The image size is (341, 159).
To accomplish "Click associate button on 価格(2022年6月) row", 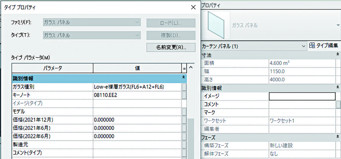I will (x=184, y=136).
